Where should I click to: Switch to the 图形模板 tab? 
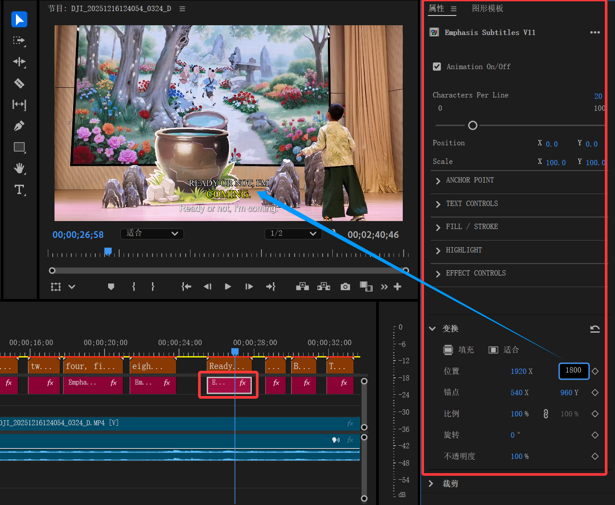coord(487,8)
